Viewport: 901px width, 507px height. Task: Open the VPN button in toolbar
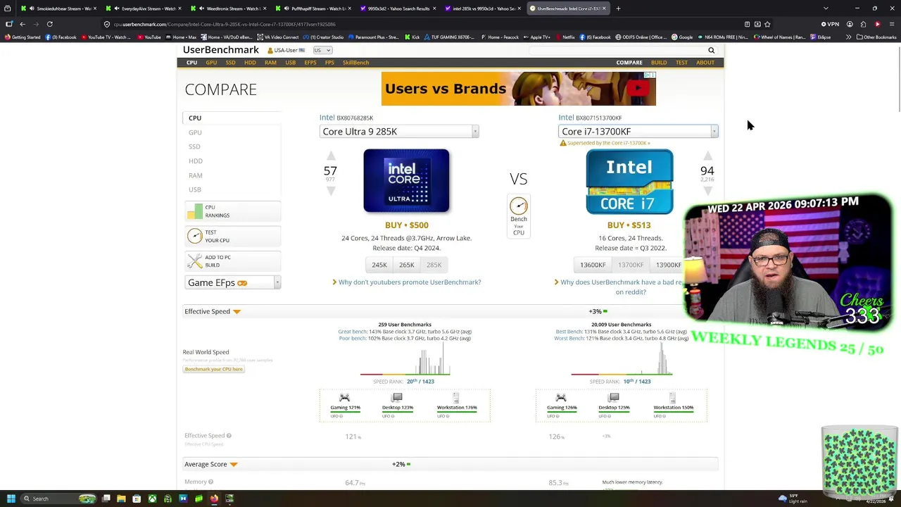[x=830, y=24]
